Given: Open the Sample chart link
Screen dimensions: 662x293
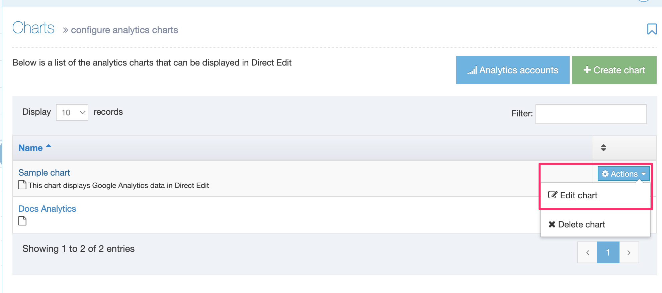Looking at the screenshot, I should pos(44,173).
